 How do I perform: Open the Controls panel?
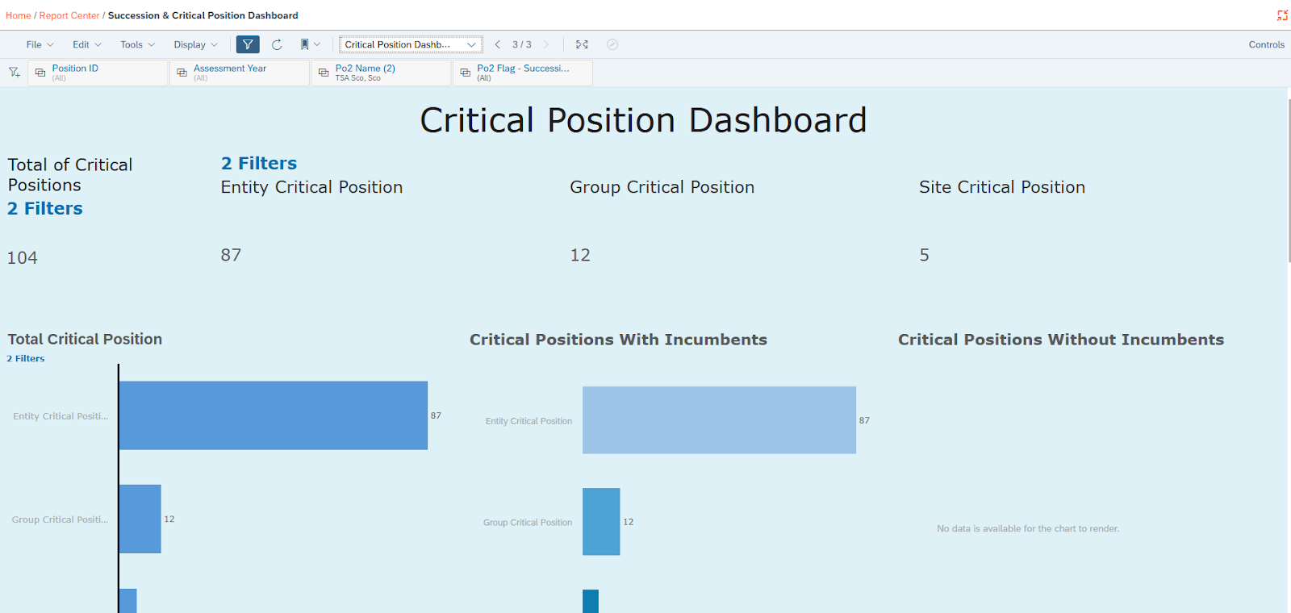click(1266, 44)
